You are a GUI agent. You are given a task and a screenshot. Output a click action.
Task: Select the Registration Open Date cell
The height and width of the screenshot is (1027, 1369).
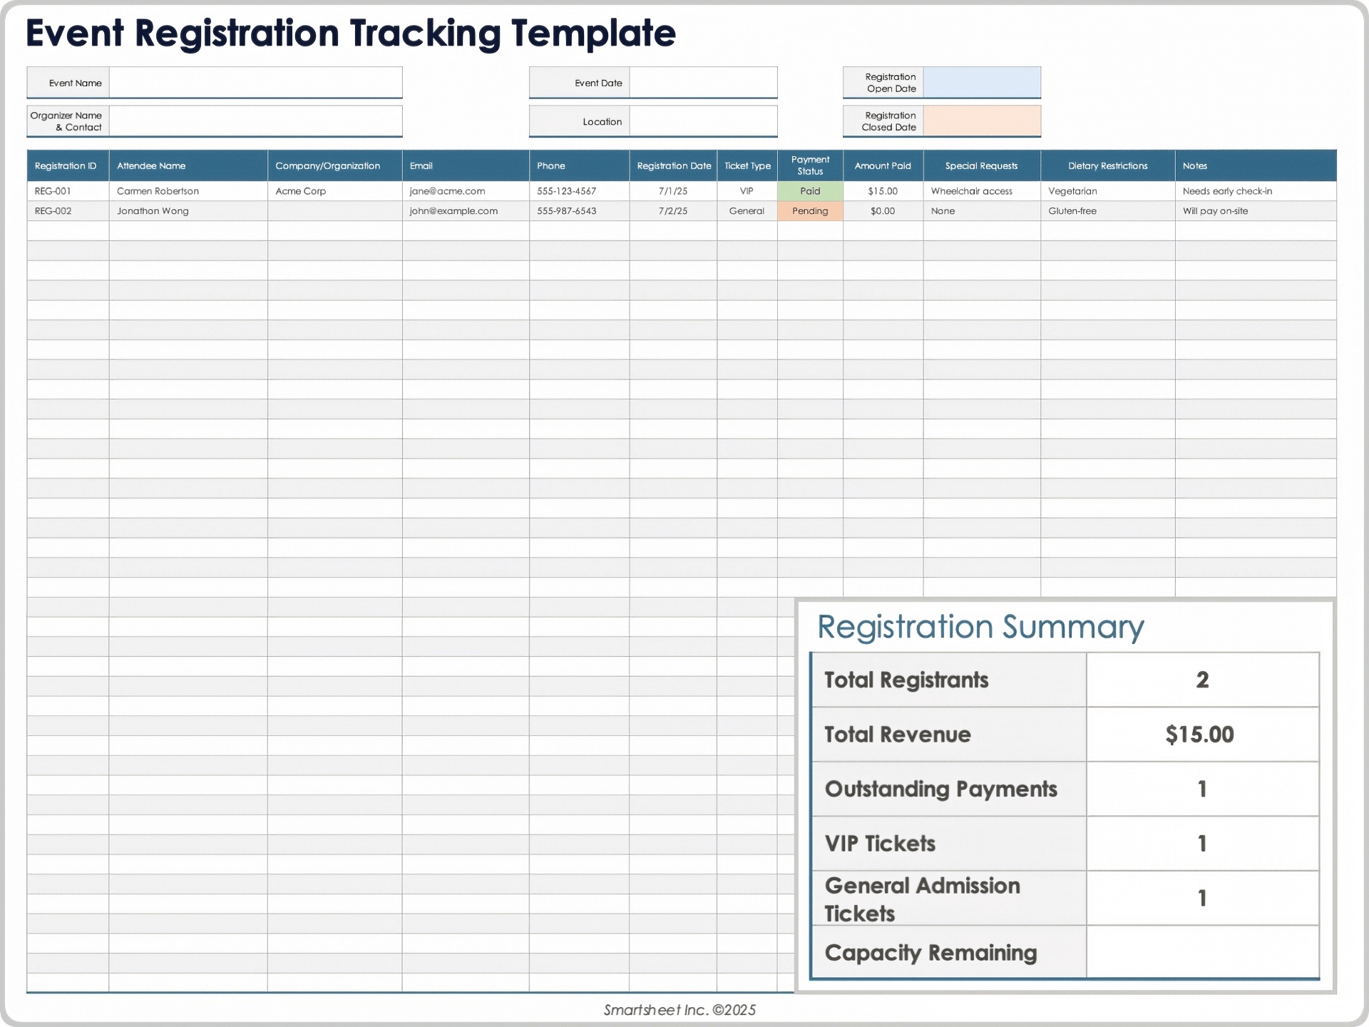(x=983, y=82)
